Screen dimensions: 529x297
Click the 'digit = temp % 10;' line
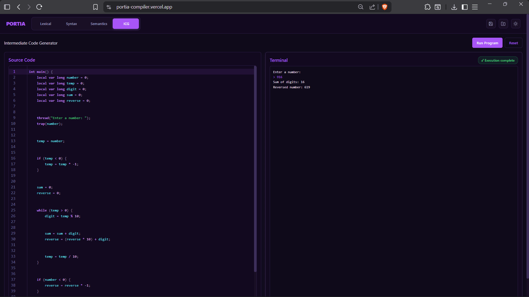pos(63,216)
